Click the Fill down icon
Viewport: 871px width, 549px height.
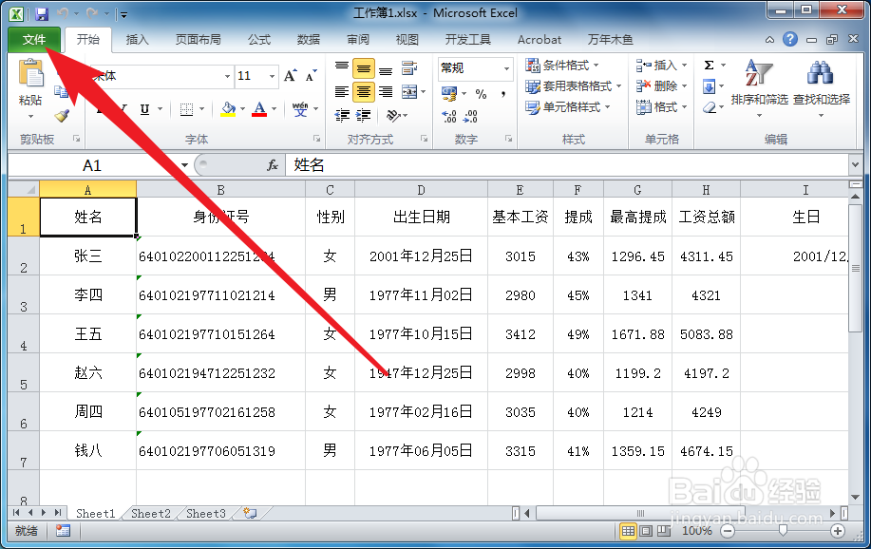tap(709, 86)
